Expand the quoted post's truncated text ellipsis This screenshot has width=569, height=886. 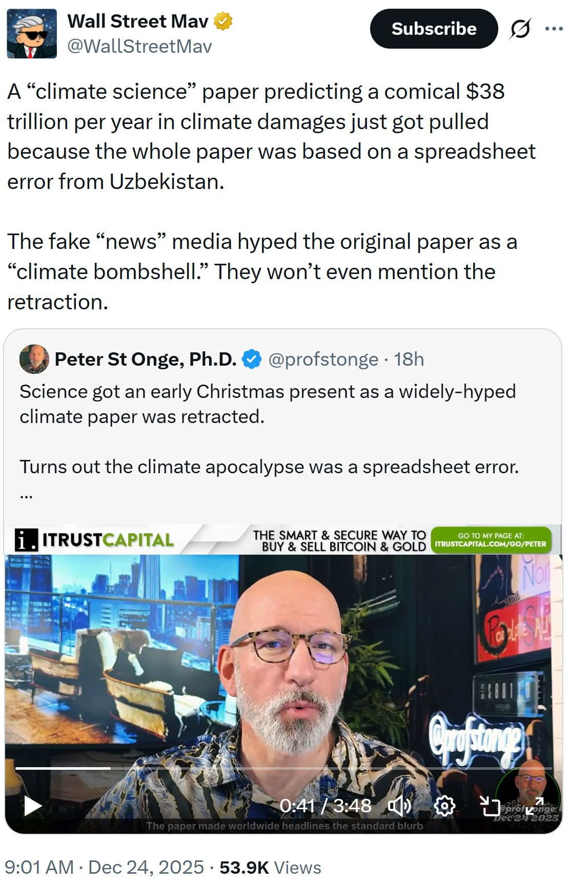click(26, 495)
